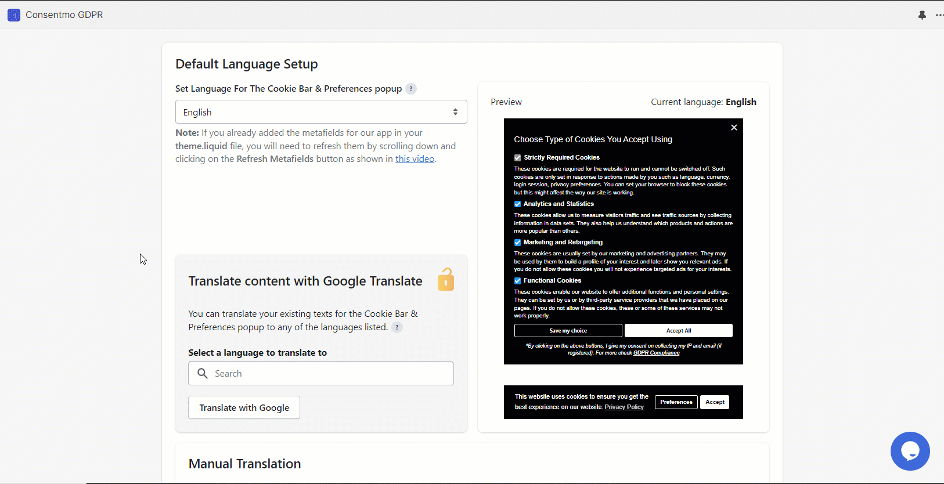The height and width of the screenshot is (484, 944).
Task: Click the Default Language Setup heading
Action: [247, 64]
